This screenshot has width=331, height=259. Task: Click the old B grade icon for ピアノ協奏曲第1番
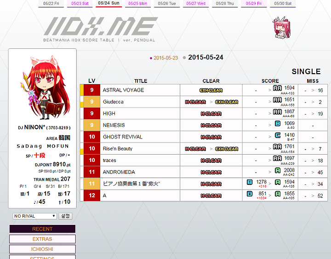250,182
